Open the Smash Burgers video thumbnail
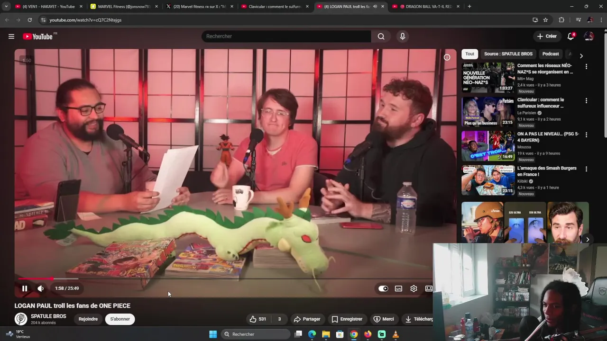The image size is (607, 341). pyautogui.click(x=488, y=180)
